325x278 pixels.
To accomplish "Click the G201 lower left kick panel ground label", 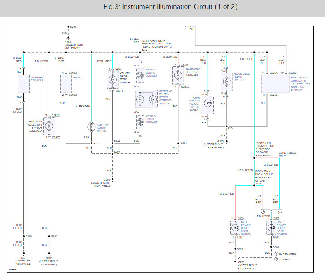I will click(23, 261).
